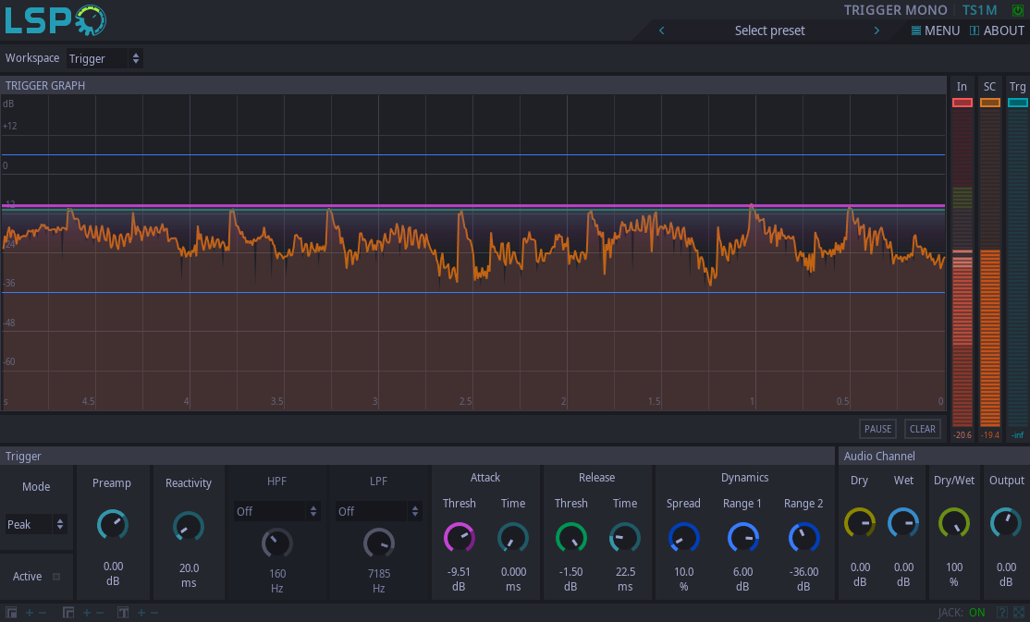
Task: Open the Peak mode dropdown
Action: (36, 524)
